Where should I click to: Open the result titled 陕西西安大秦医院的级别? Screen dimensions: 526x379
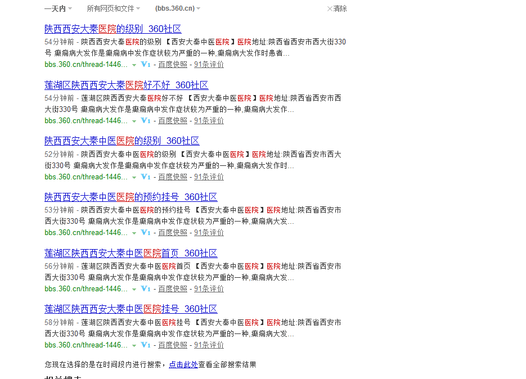click(x=113, y=29)
